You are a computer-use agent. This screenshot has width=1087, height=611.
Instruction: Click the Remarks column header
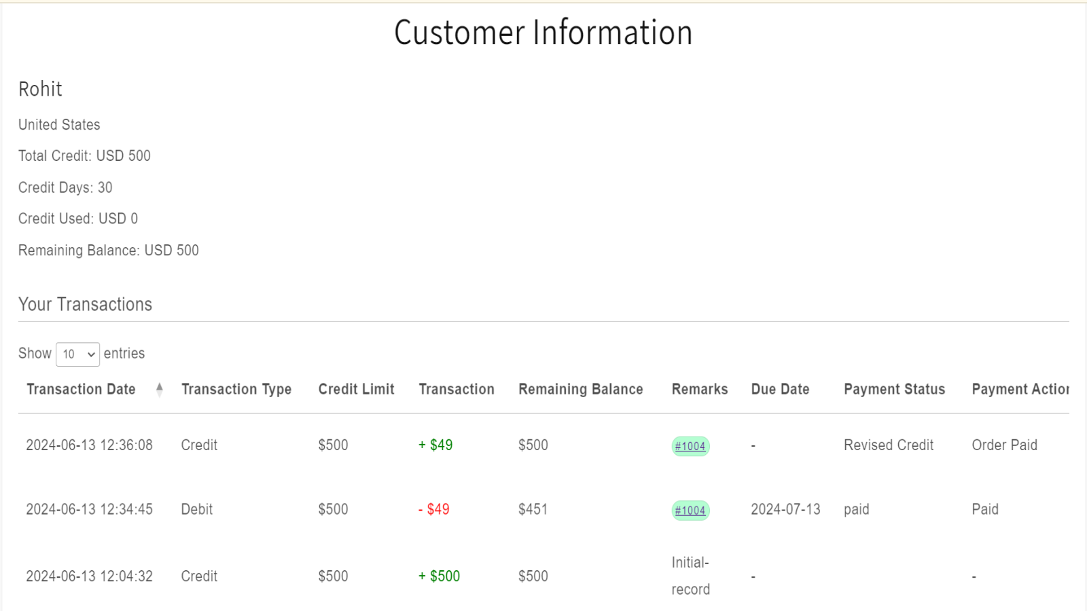coord(700,389)
